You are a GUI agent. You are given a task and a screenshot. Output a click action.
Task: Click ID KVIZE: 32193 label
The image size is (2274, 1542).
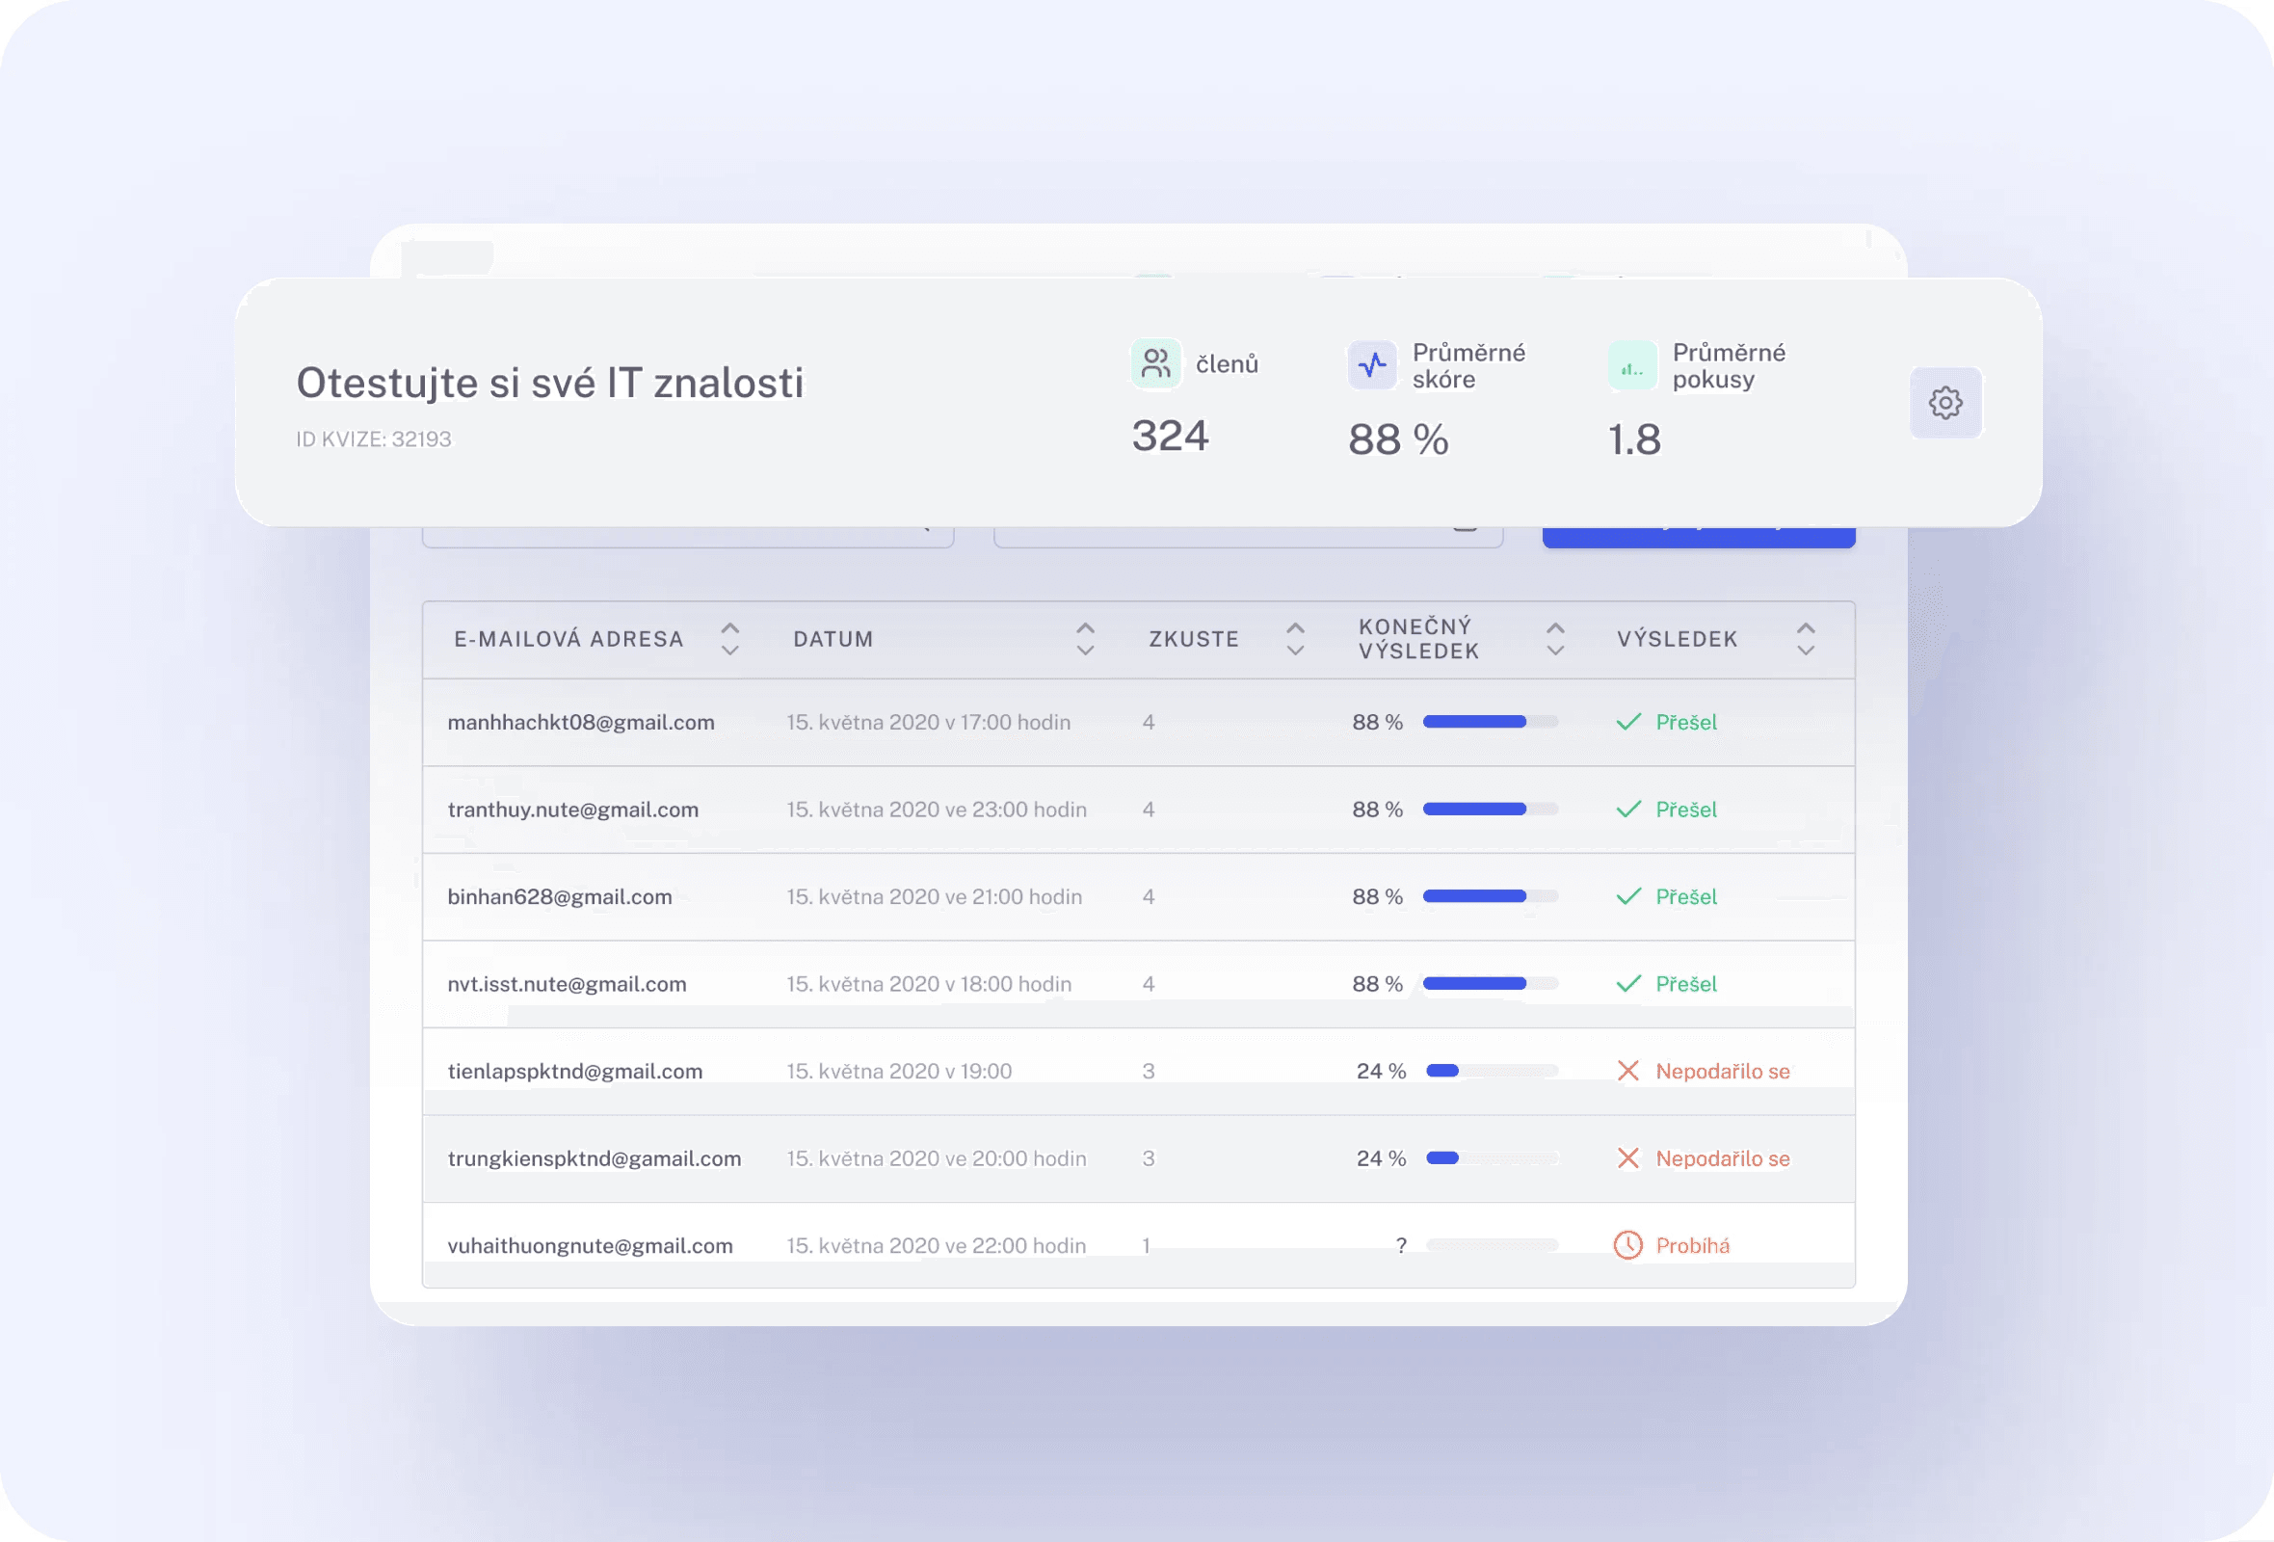pos(374,439)
